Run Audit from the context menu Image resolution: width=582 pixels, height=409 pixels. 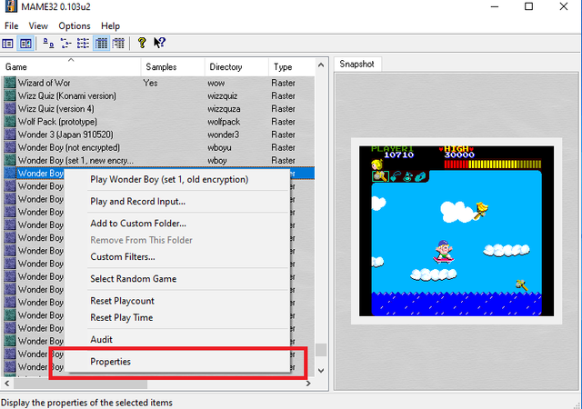click(x=177, y=340)
